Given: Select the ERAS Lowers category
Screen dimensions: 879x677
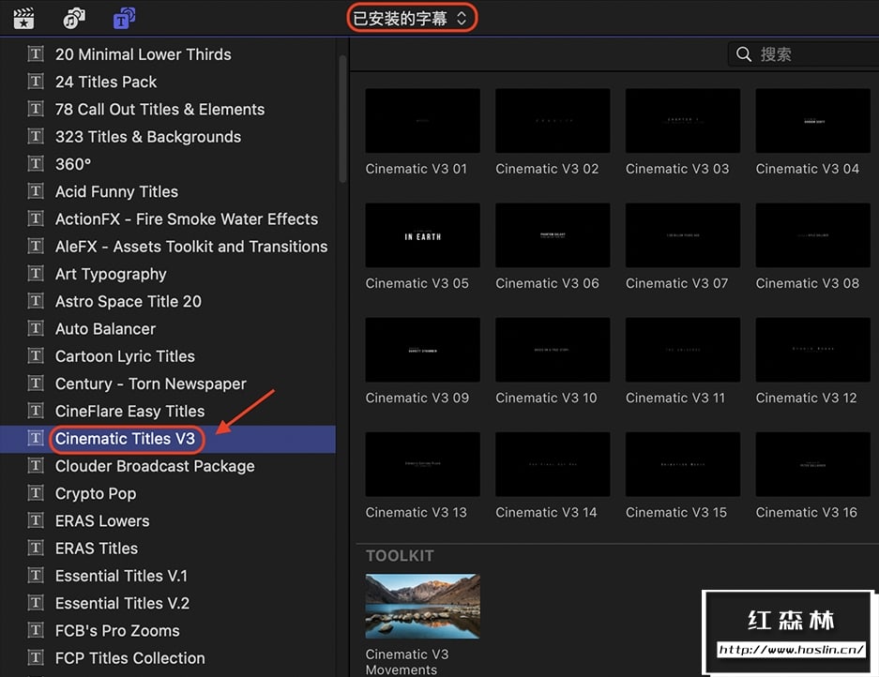Looking at the screenshot, I should click(102, 521).
